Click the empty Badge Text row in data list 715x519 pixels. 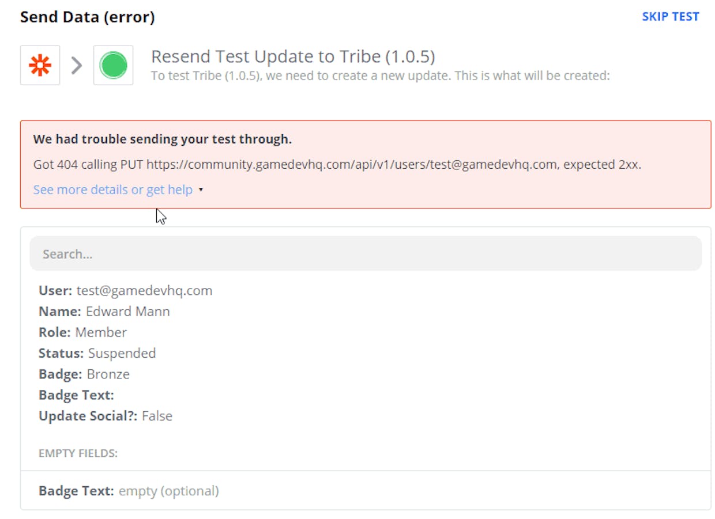pos(76,395)
